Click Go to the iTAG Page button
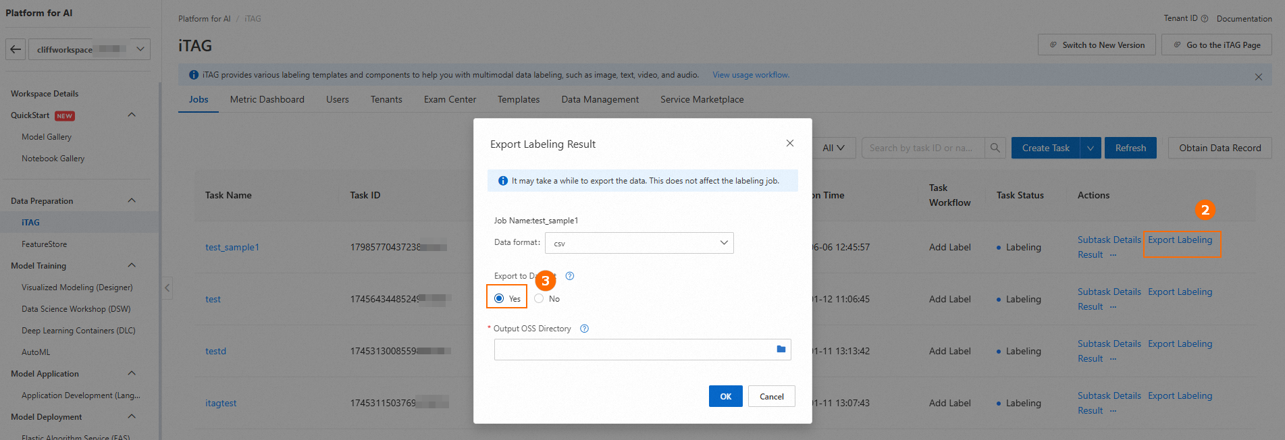Viewport: 1285px width, 440px height. coord(1217,45)
